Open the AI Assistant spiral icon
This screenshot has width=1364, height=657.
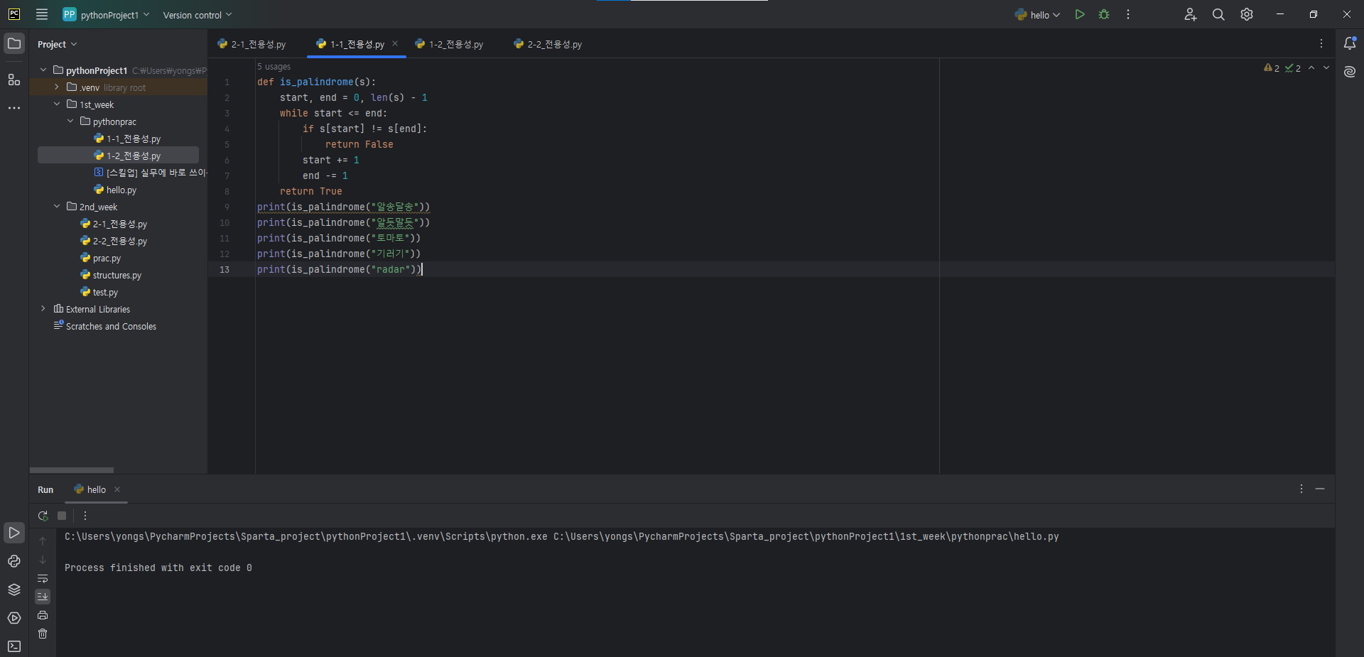coord(1350,72)
